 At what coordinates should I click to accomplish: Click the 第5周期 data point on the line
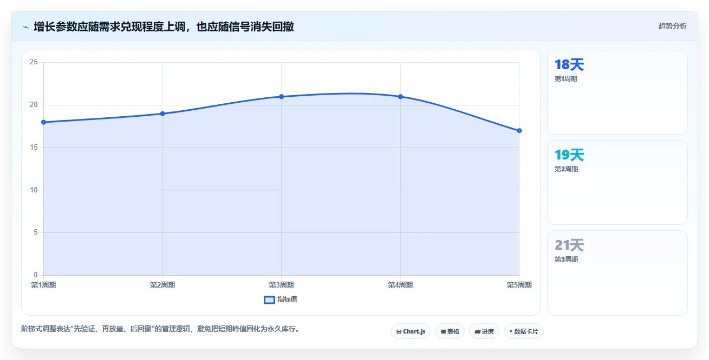tap(519, 130)
